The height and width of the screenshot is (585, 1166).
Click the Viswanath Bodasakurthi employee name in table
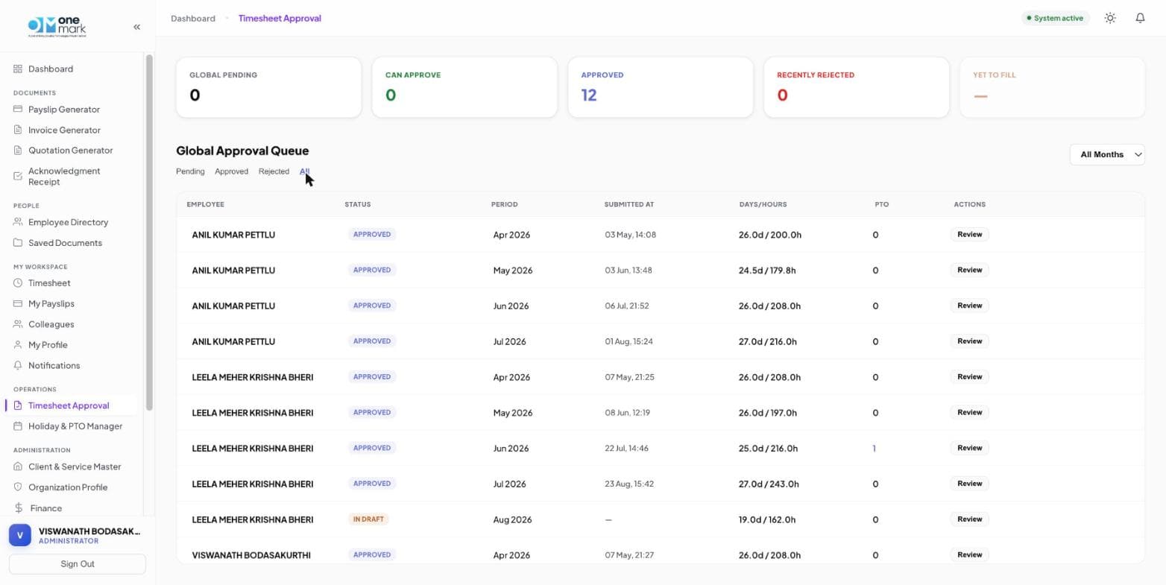[x=251, y=555]
